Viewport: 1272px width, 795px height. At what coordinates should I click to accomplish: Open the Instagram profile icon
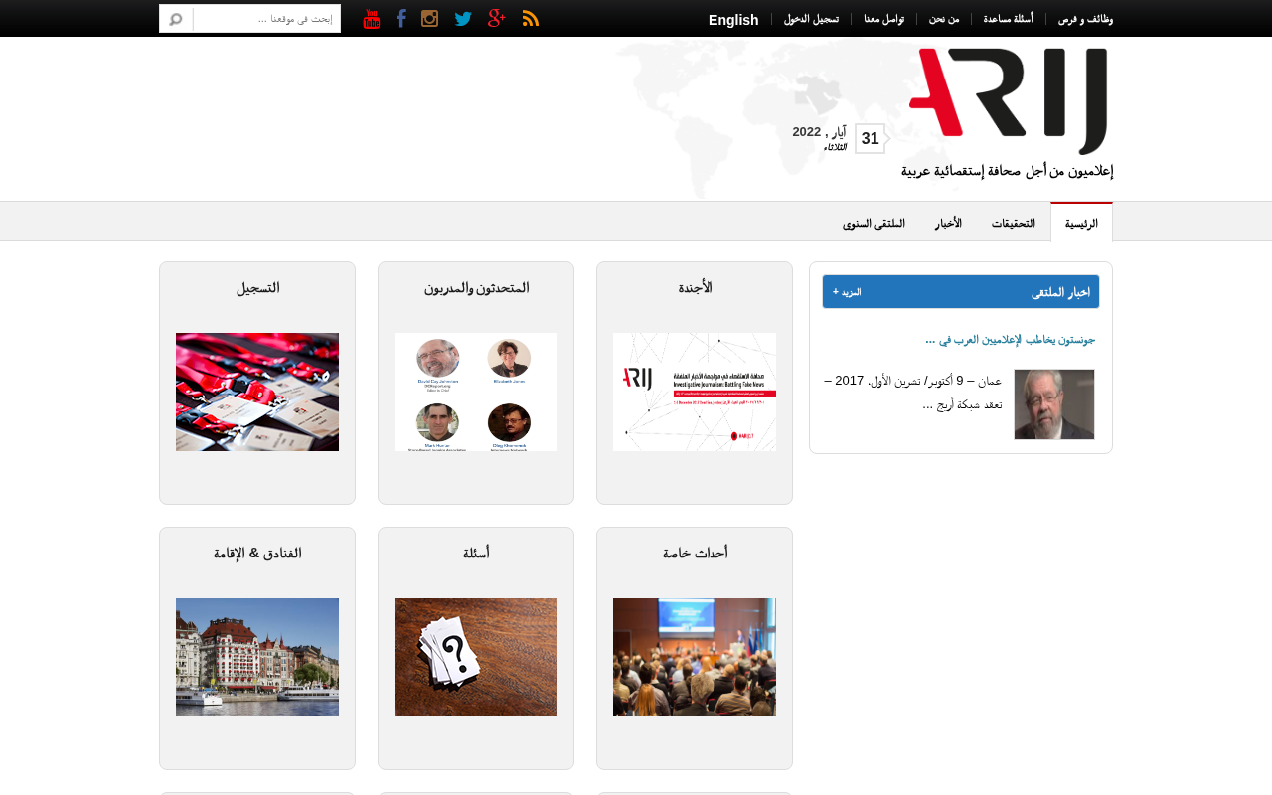click(429, 18)
